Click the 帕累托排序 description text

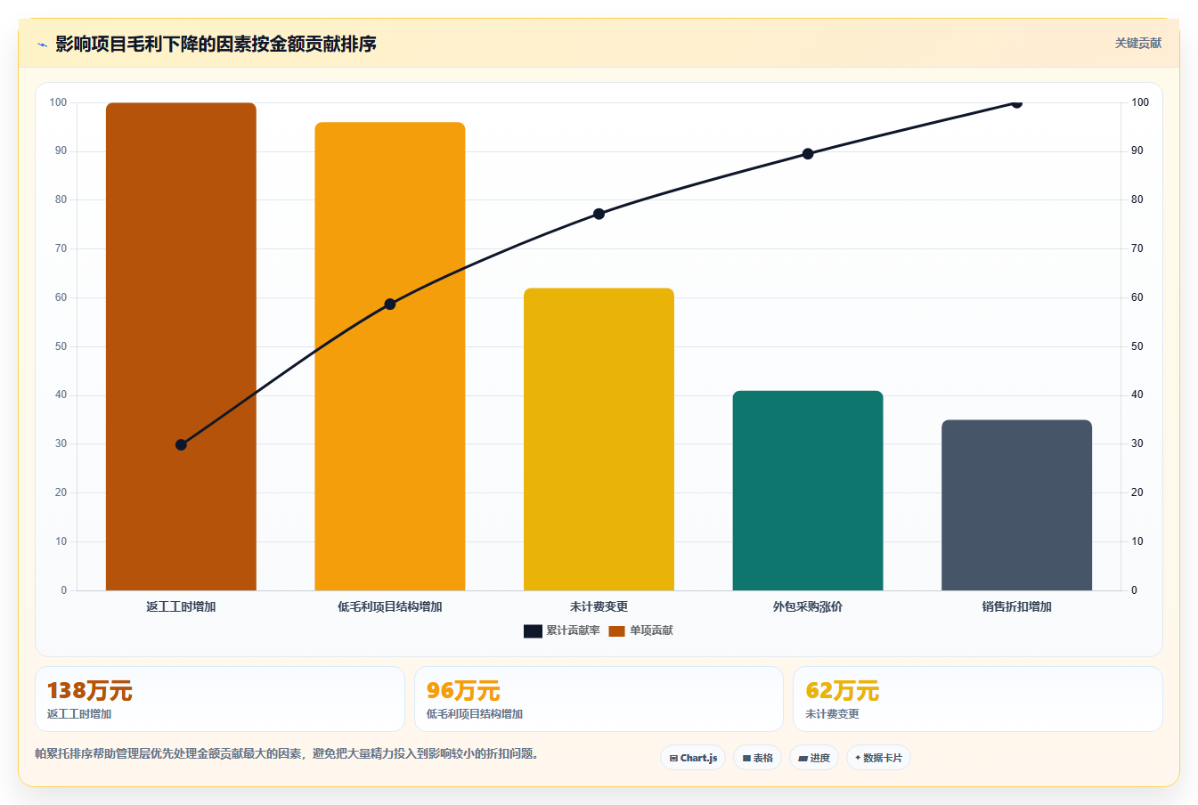click(x=286, y=753)
